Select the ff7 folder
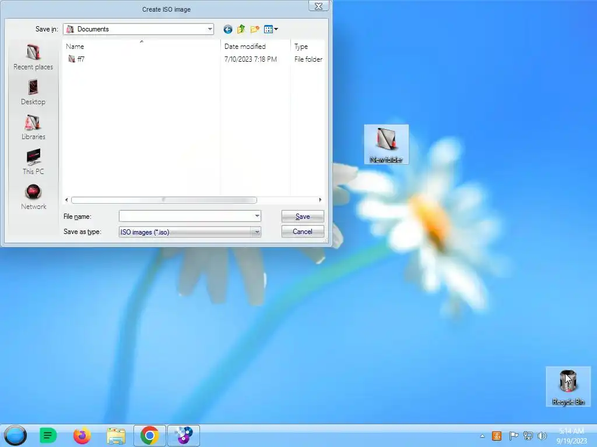The width and height of the screenshot is (597, 447). pyautogui.click(x=76, y=59)
